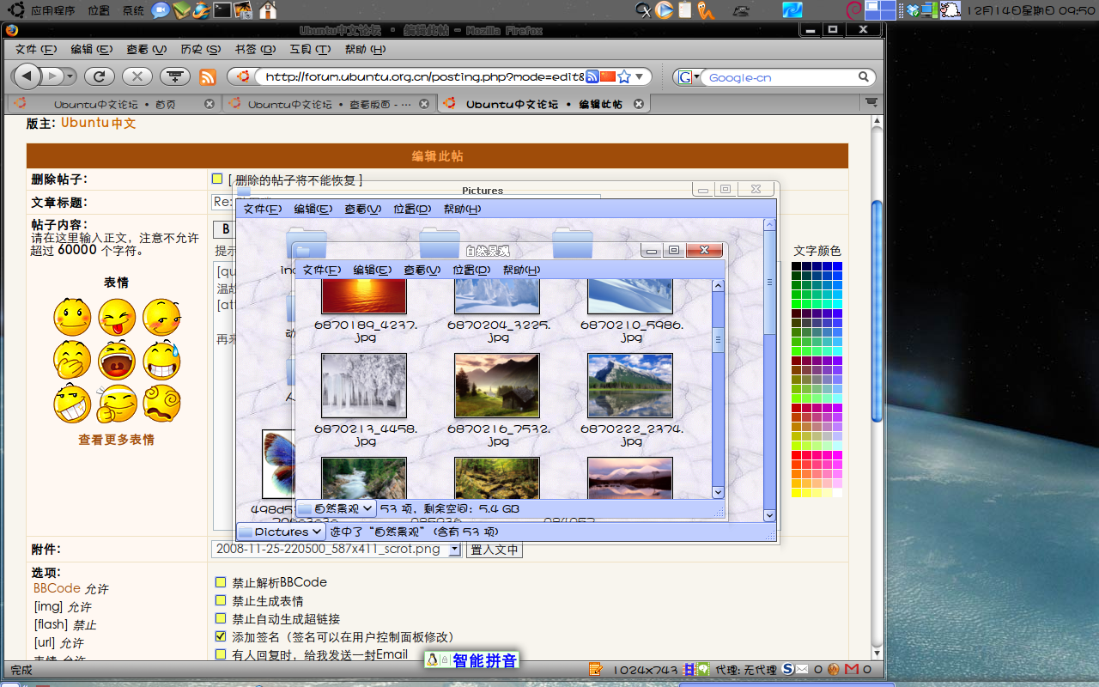Click the 置入文中 button
The height and width of the screenshot is (687, 1099).
tap(495, 550)
